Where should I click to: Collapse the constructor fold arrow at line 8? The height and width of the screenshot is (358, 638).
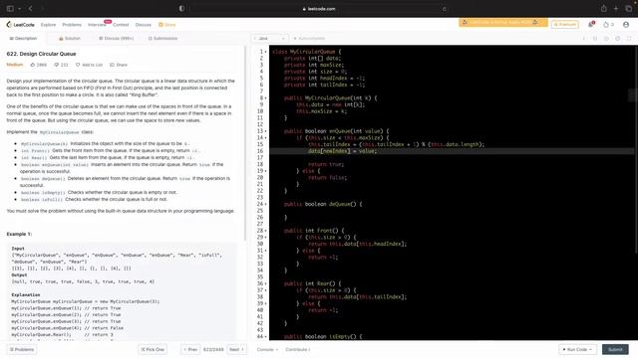click(x=266, y=97)
